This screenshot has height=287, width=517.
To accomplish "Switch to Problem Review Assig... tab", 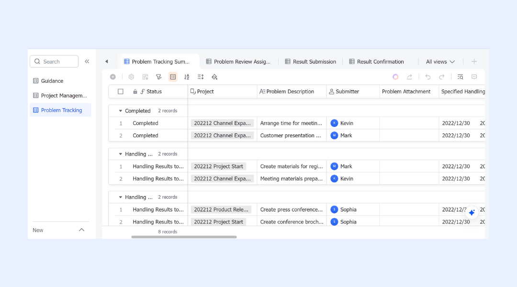I will (x=238, y=62).
